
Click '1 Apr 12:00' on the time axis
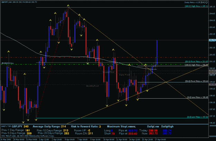[x=44, y=140]
